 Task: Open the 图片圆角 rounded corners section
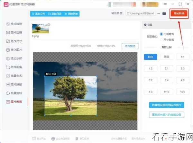[x=14, y=67]
